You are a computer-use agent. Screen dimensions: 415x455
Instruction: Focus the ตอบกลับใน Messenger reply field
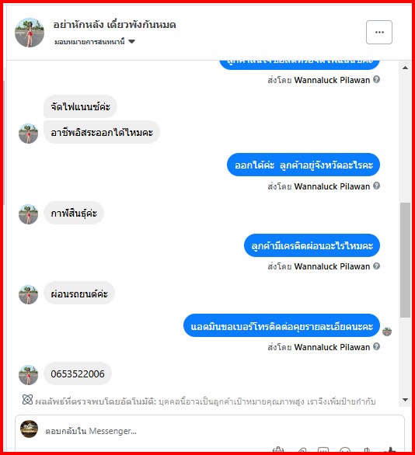click(x=209, y=431)
